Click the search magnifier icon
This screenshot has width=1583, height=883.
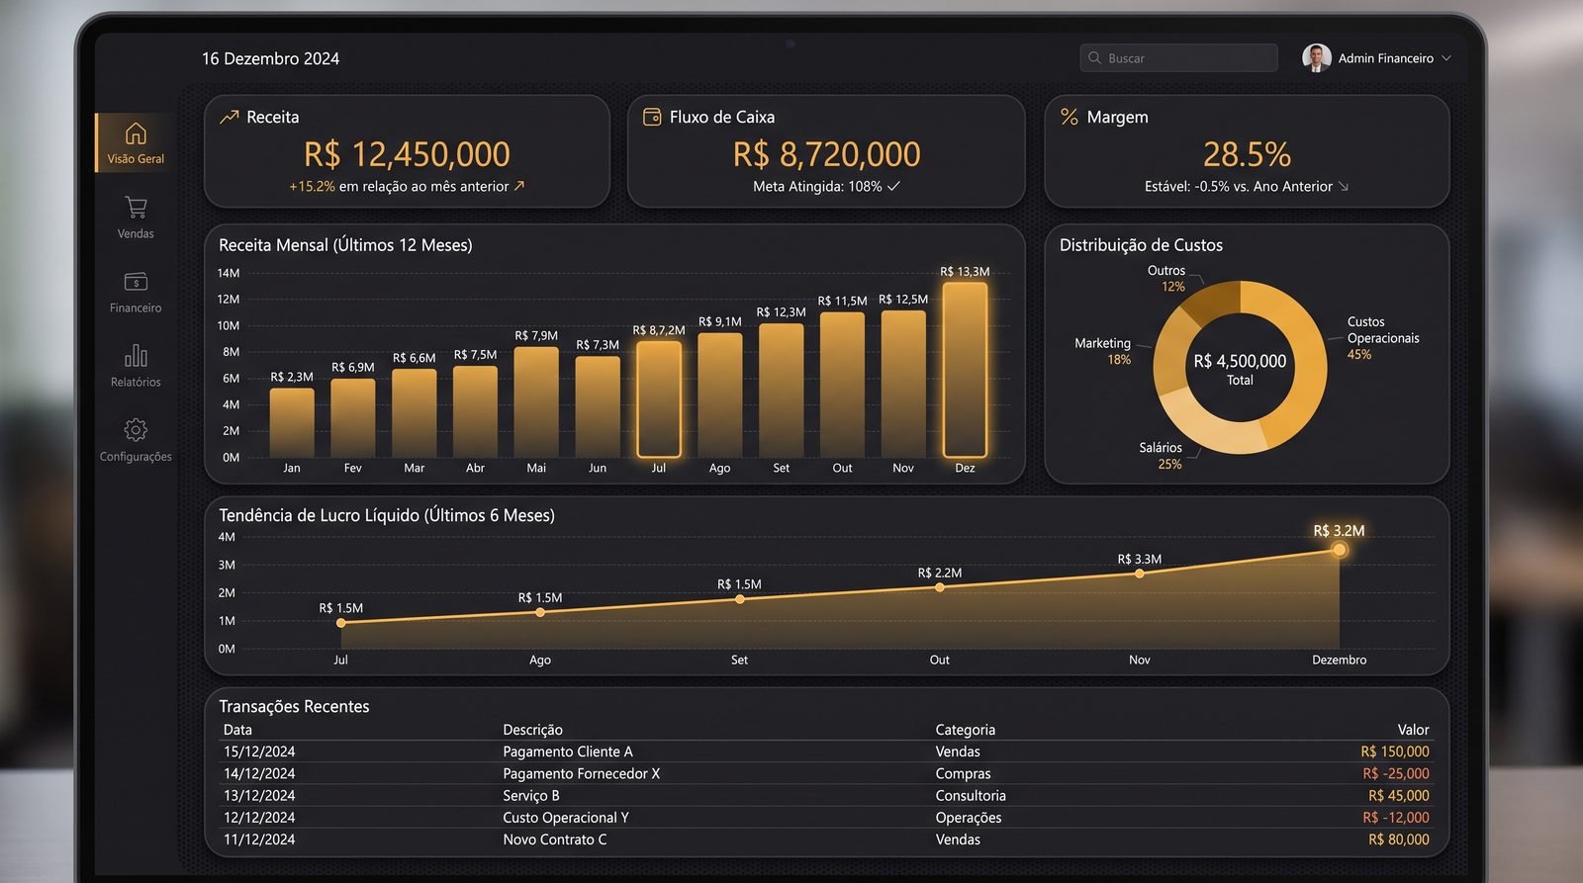(1094, 58)
